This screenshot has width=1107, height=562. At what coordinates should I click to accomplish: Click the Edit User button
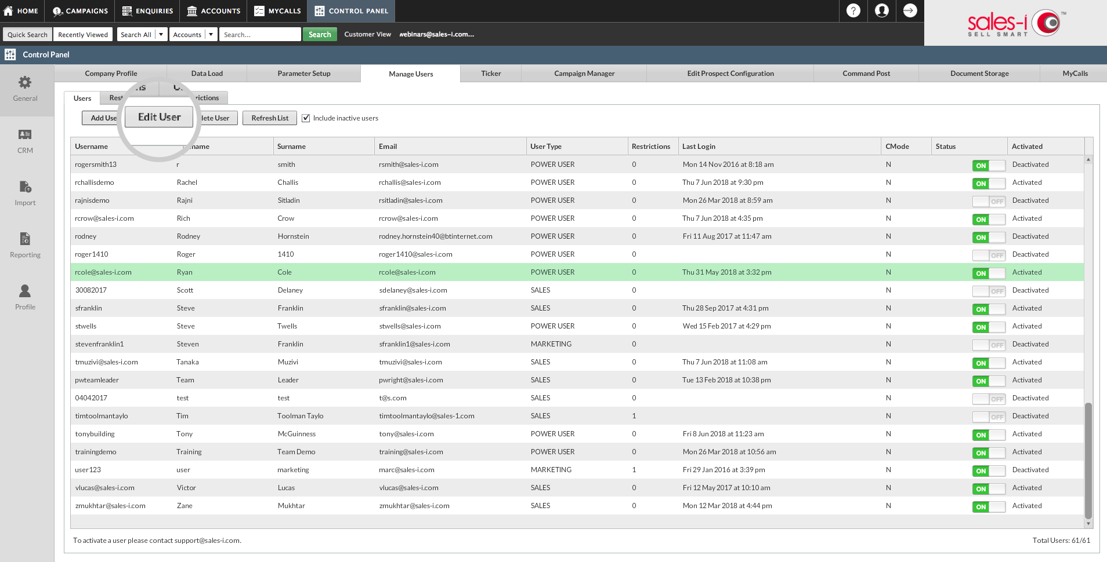[x=159, y=117]
